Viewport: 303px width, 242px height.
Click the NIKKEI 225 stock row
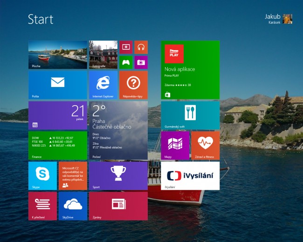click(53, 146)
